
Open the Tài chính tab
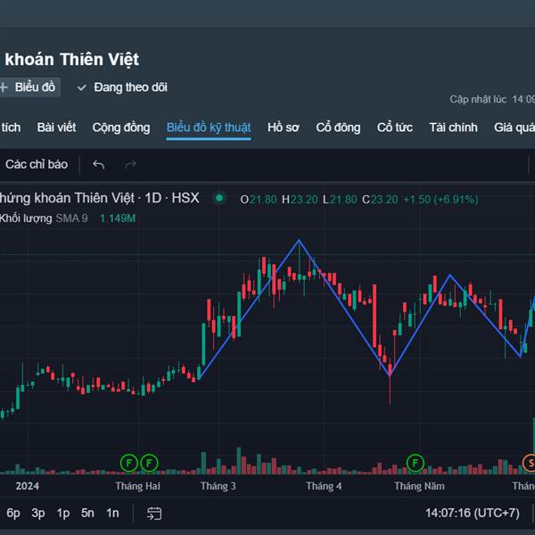coord(453,128)
